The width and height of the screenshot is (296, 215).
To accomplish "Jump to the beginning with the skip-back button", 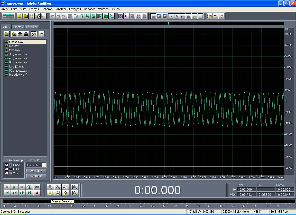I will [7, 193].
